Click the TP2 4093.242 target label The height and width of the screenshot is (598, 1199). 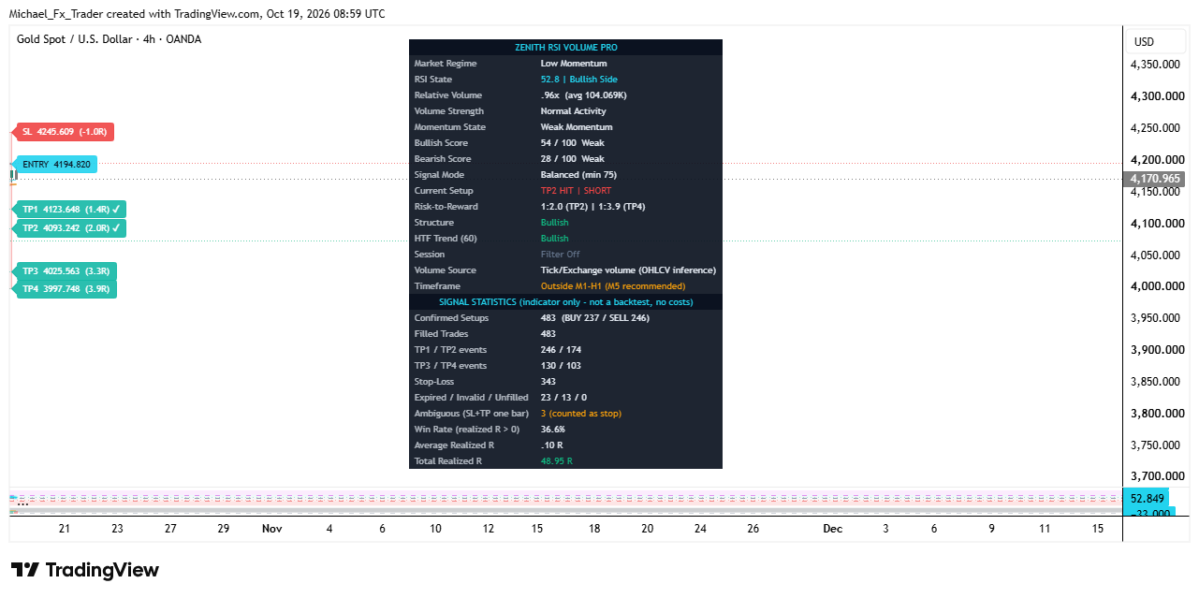tap(72, 227)
